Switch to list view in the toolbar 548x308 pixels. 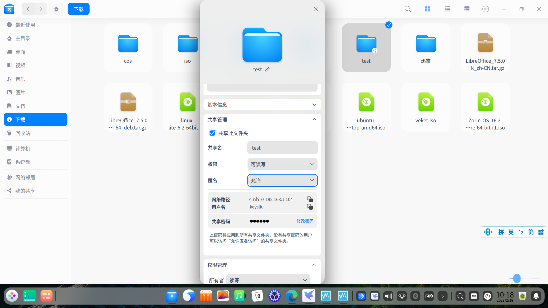pyautogui.click(x=447, y=9)
